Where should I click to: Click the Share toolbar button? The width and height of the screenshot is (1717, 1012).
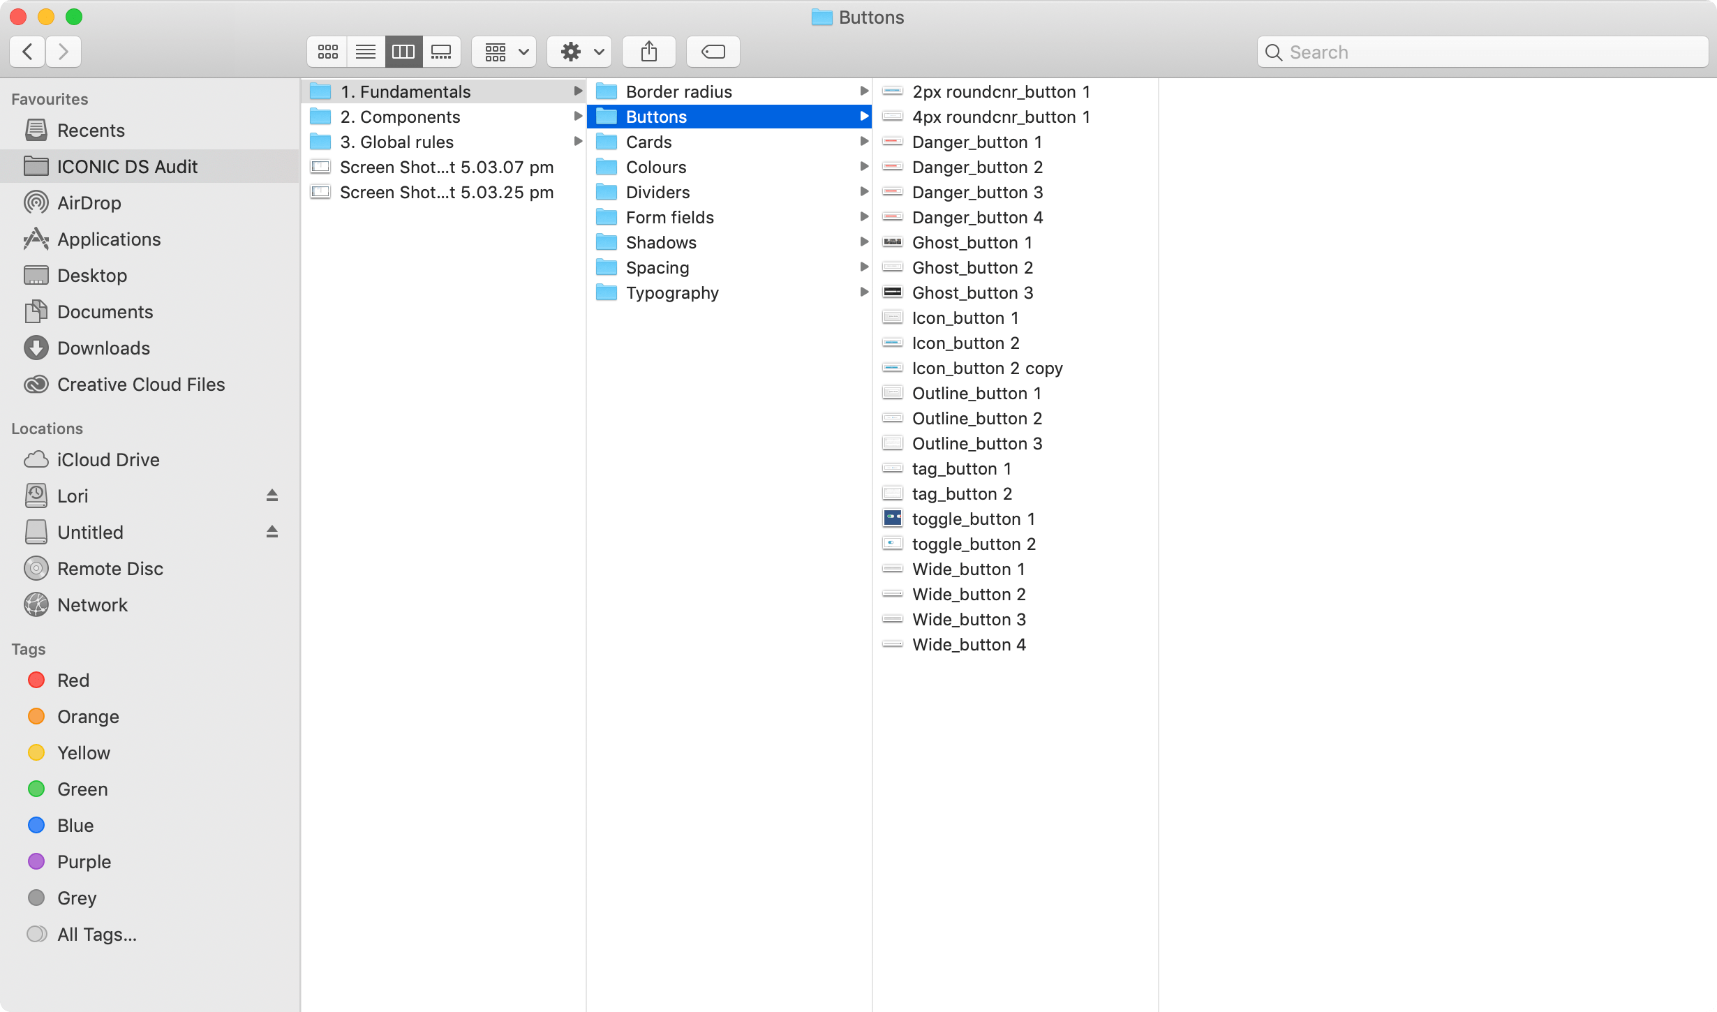[x=649, y=52]
